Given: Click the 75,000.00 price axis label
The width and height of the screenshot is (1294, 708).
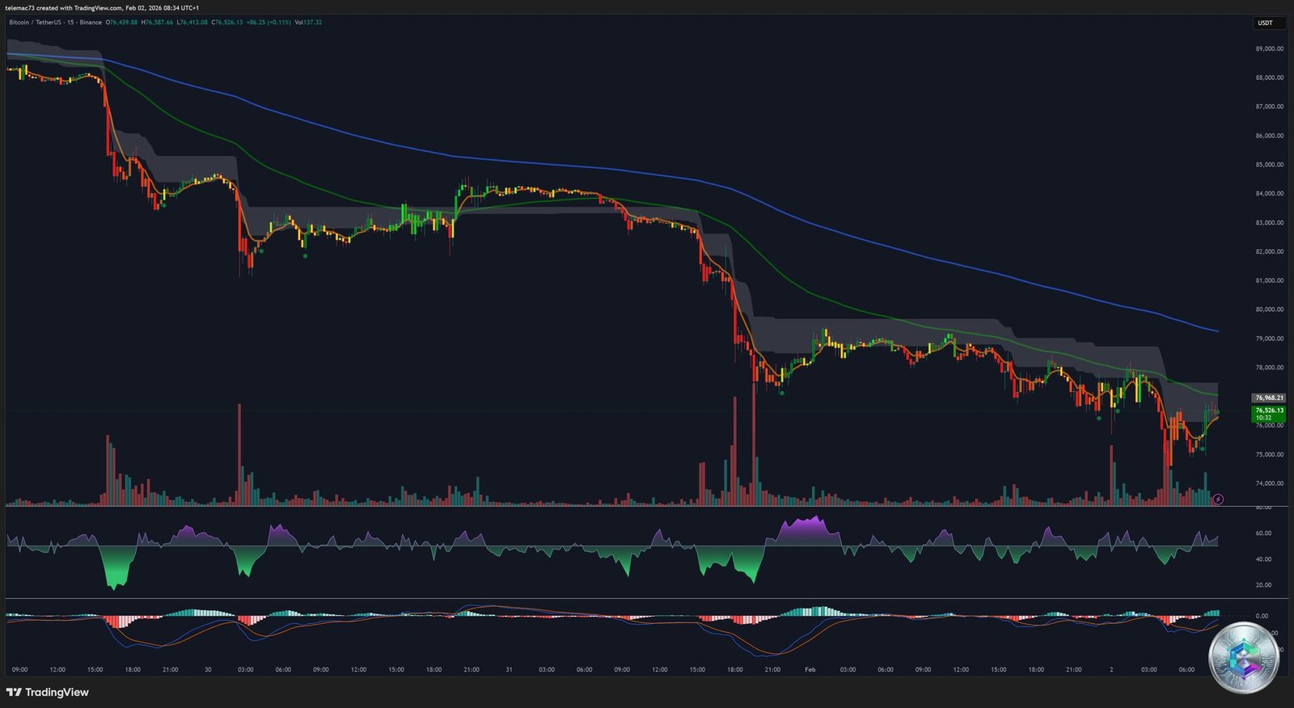Looking at the screenshot, I should click(x=1269, y=454).
